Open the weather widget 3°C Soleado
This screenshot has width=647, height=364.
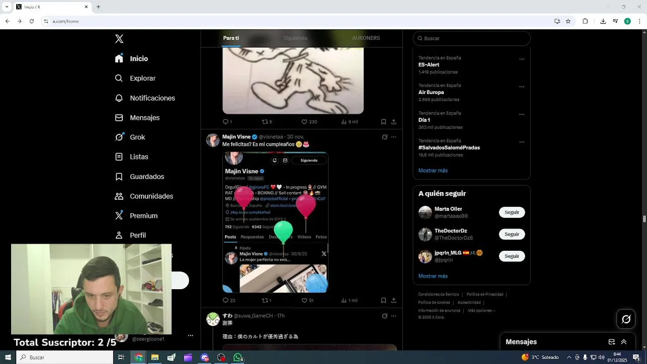pyautogui.click(x=540, y=357)
